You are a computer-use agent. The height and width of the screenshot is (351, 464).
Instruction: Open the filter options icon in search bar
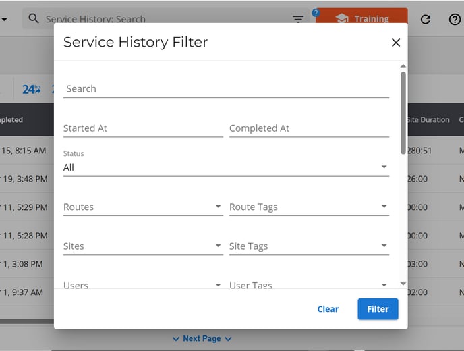298,19
